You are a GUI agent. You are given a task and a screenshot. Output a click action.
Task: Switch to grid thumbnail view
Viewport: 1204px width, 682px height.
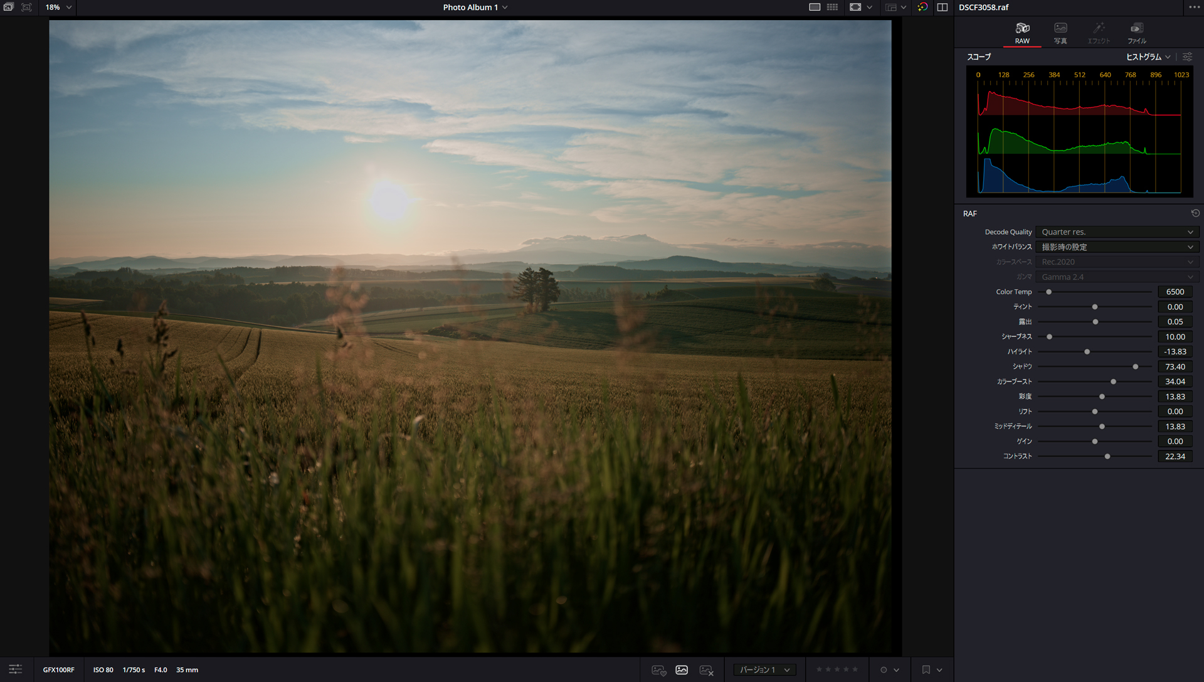pyautogui.click(x=832, y=8)
